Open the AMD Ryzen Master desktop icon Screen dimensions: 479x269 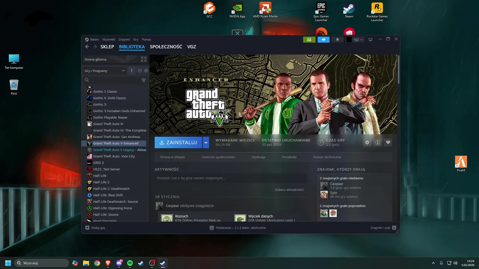point(265,10)
